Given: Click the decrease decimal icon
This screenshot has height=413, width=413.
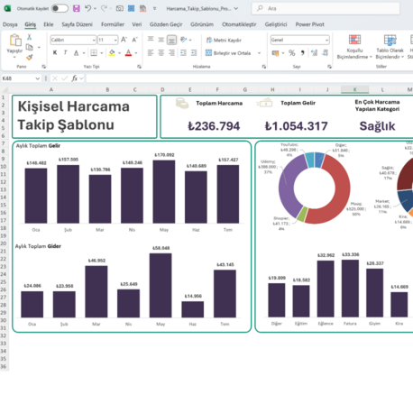Looking at the screenshot, I should (325, 53).
